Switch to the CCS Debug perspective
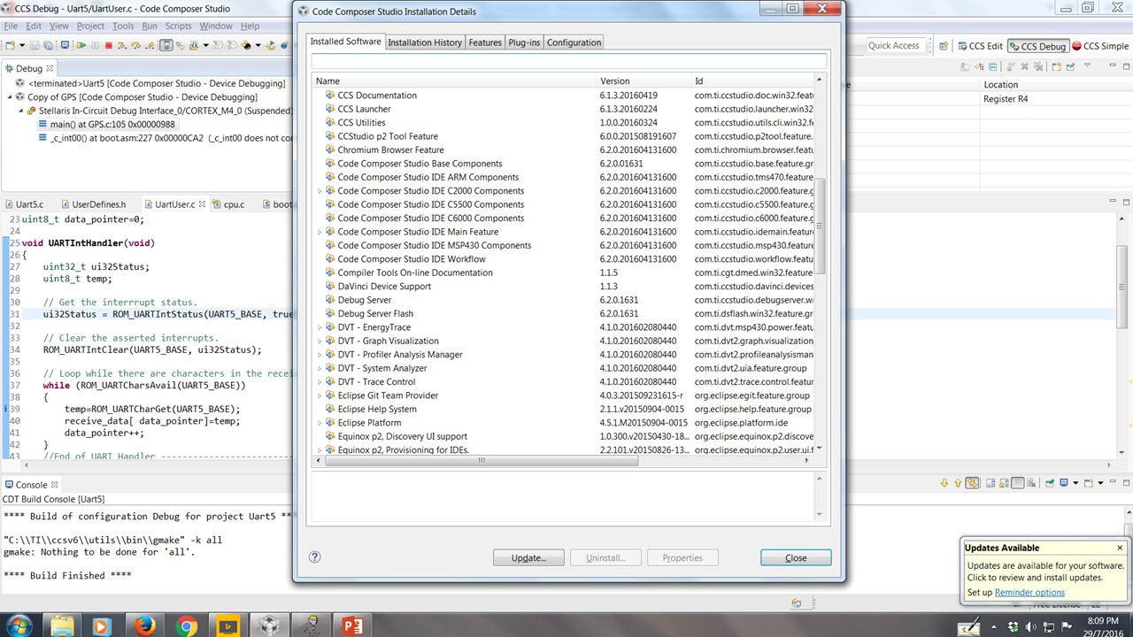Image resolution: width=1133 pixels, height=637 pixels. pyautogui.click(x=1037, y=46)
